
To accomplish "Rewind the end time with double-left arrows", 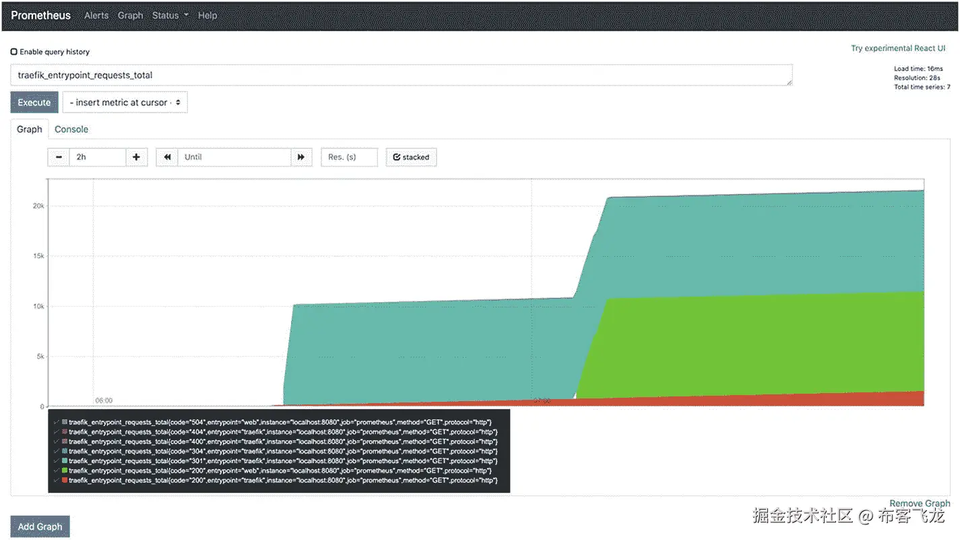I will pos(167,157).
